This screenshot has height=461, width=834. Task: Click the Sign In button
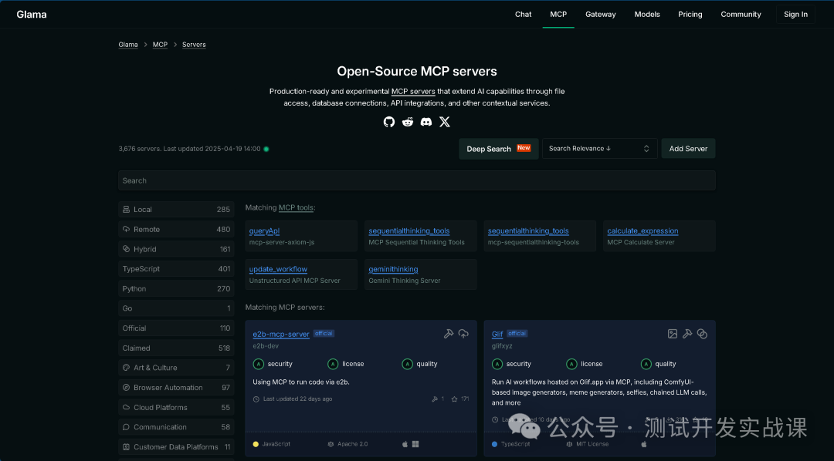795,15
